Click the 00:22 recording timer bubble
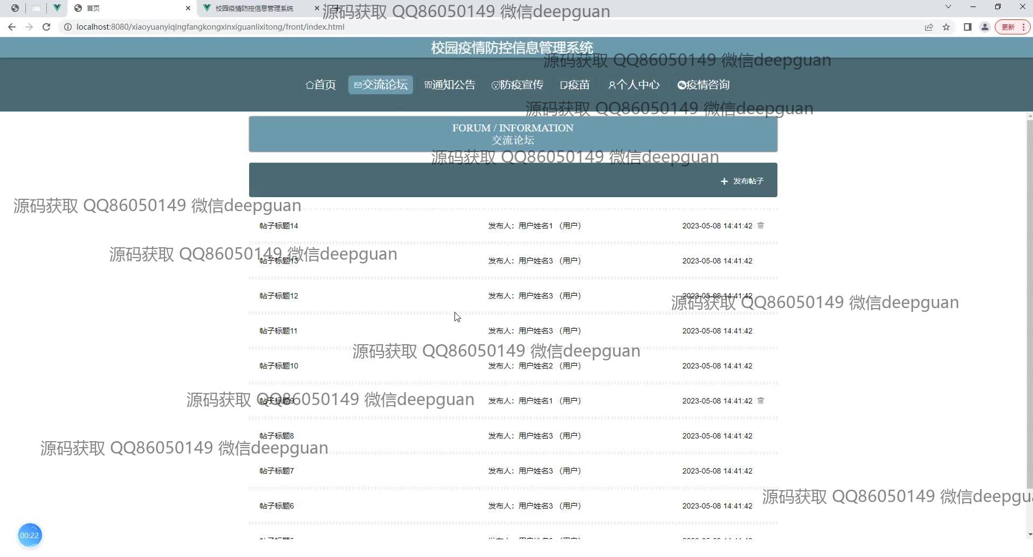Image resolution: width=1033 pixels, height=557 pixels. tap(30, 535)
